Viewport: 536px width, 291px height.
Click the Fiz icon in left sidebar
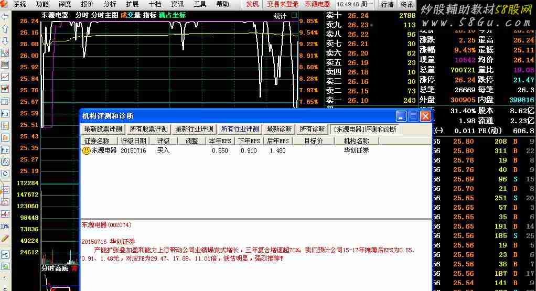(x=5, y=149)
